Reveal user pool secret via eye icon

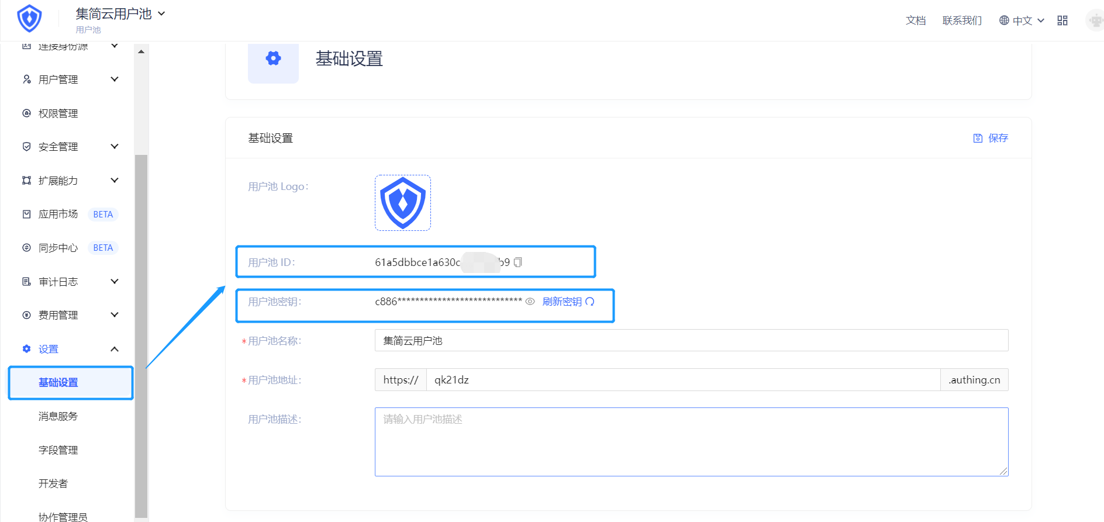tap(530, 302)
